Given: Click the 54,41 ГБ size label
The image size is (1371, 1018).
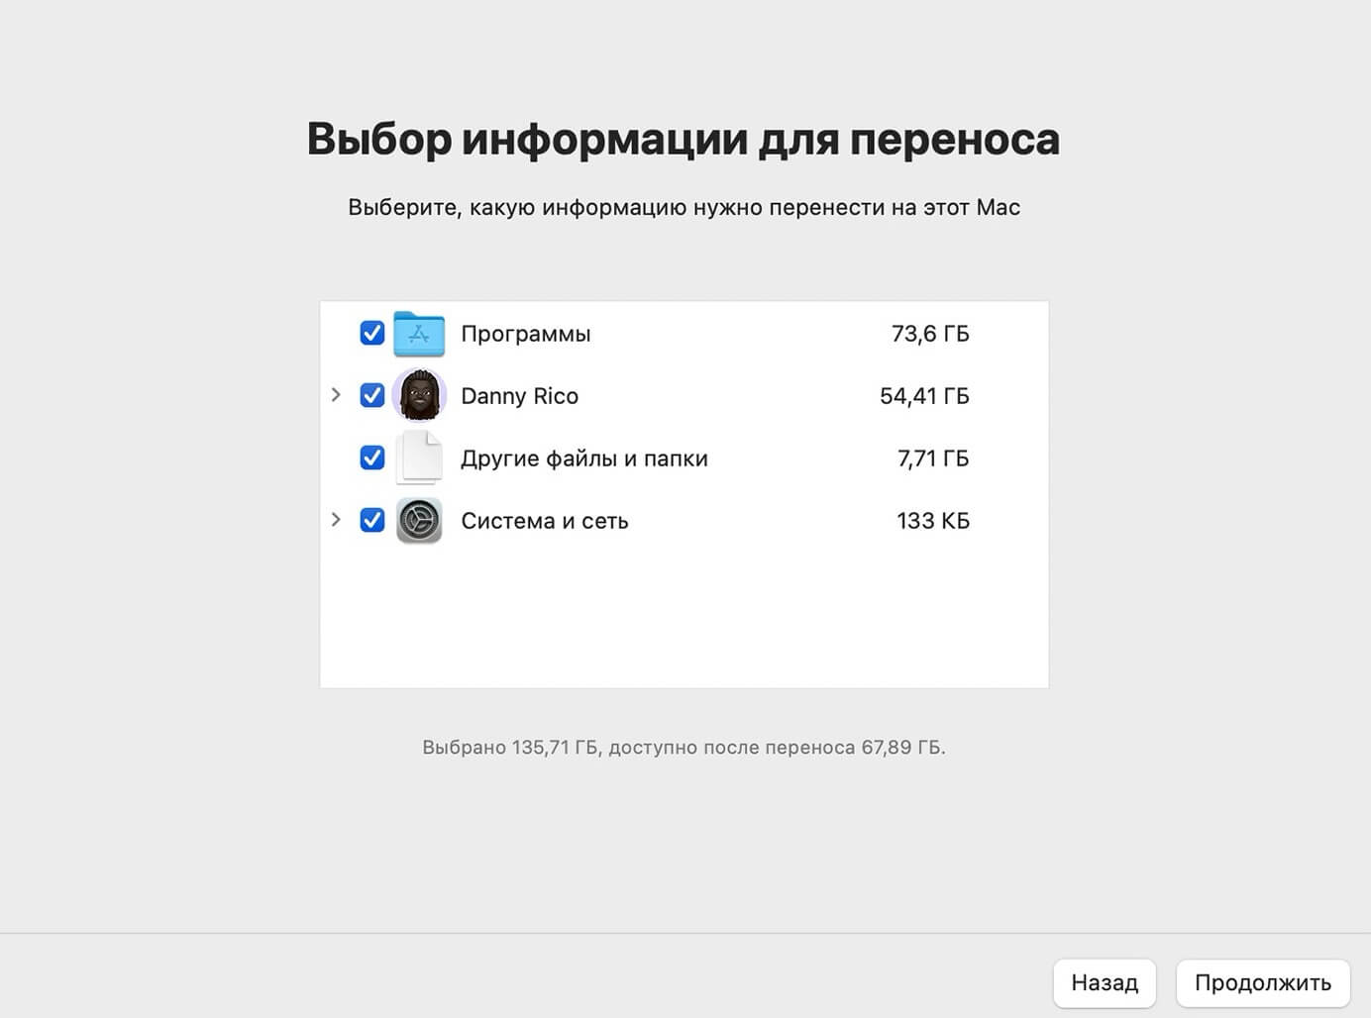Looking at the screenshot, I should click(x=925, y=395).
